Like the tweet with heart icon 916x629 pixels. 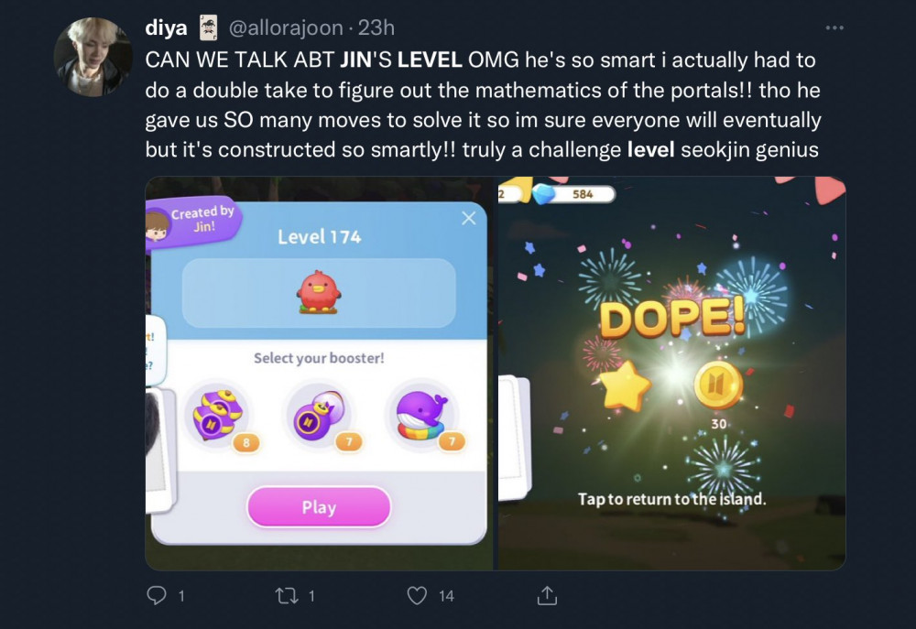pyautogui.click(x=417, y=596)
